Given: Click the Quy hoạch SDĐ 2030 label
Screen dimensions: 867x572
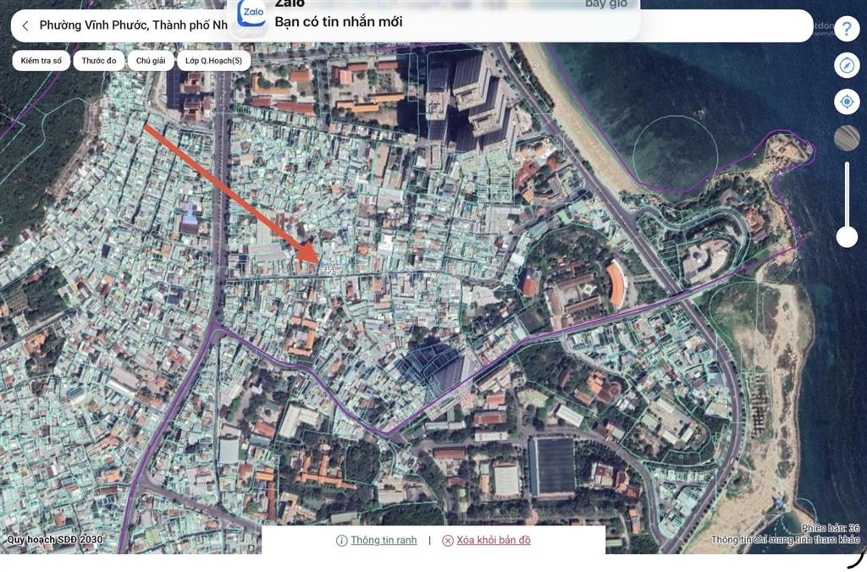Looking at the screenshot, I should [54, 539].
